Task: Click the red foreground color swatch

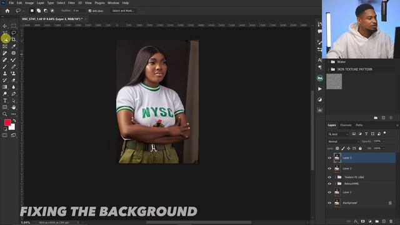Action: click(x=7, y=122)
